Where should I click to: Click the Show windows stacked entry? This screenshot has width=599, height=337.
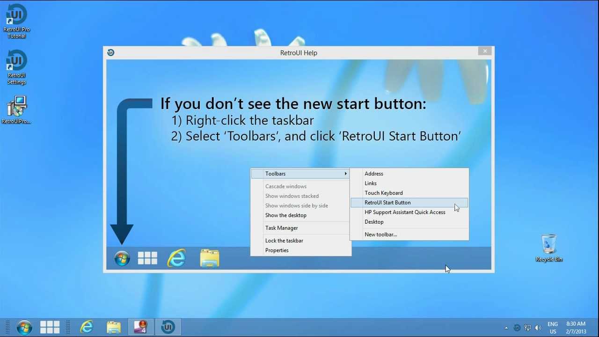300,196
